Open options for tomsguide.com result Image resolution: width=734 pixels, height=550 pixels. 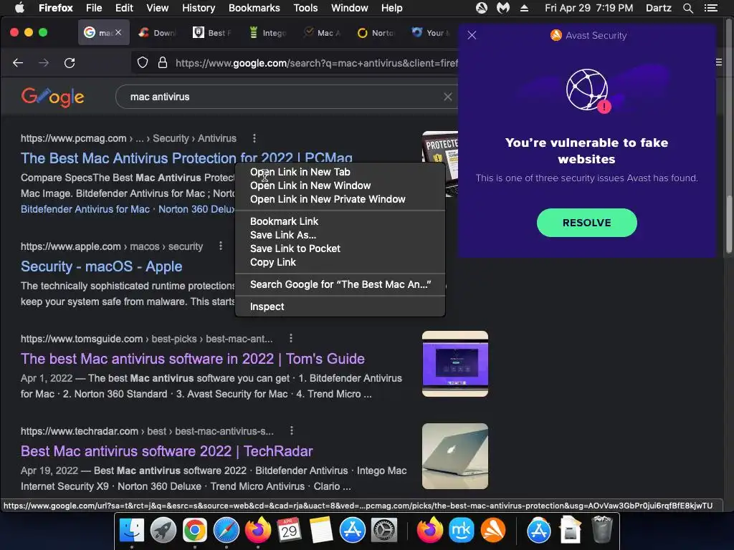(291, 338)
